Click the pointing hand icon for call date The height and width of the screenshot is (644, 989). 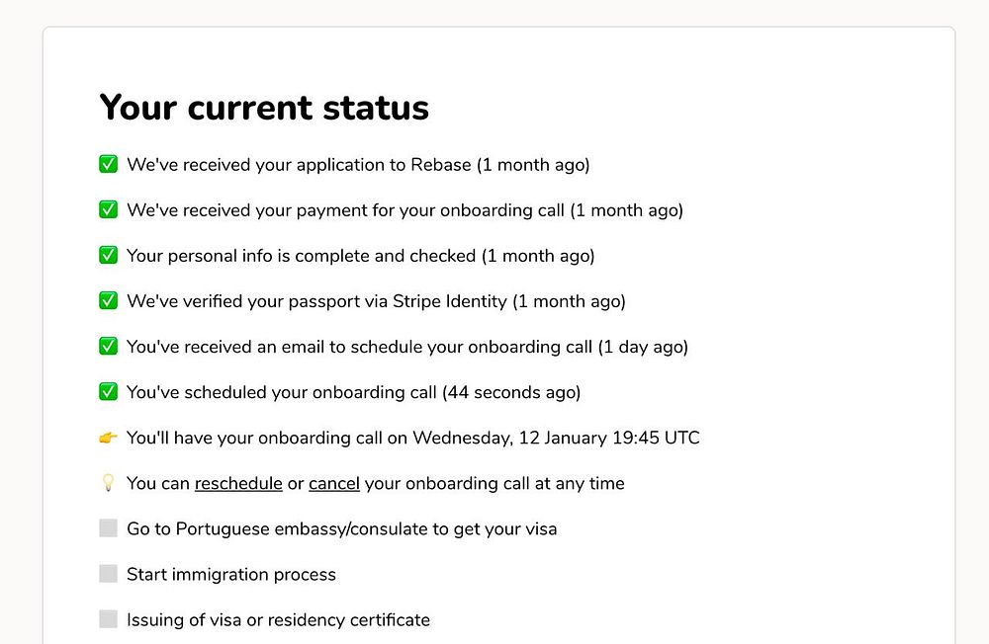pyautogui.click(x=109, y=438)
